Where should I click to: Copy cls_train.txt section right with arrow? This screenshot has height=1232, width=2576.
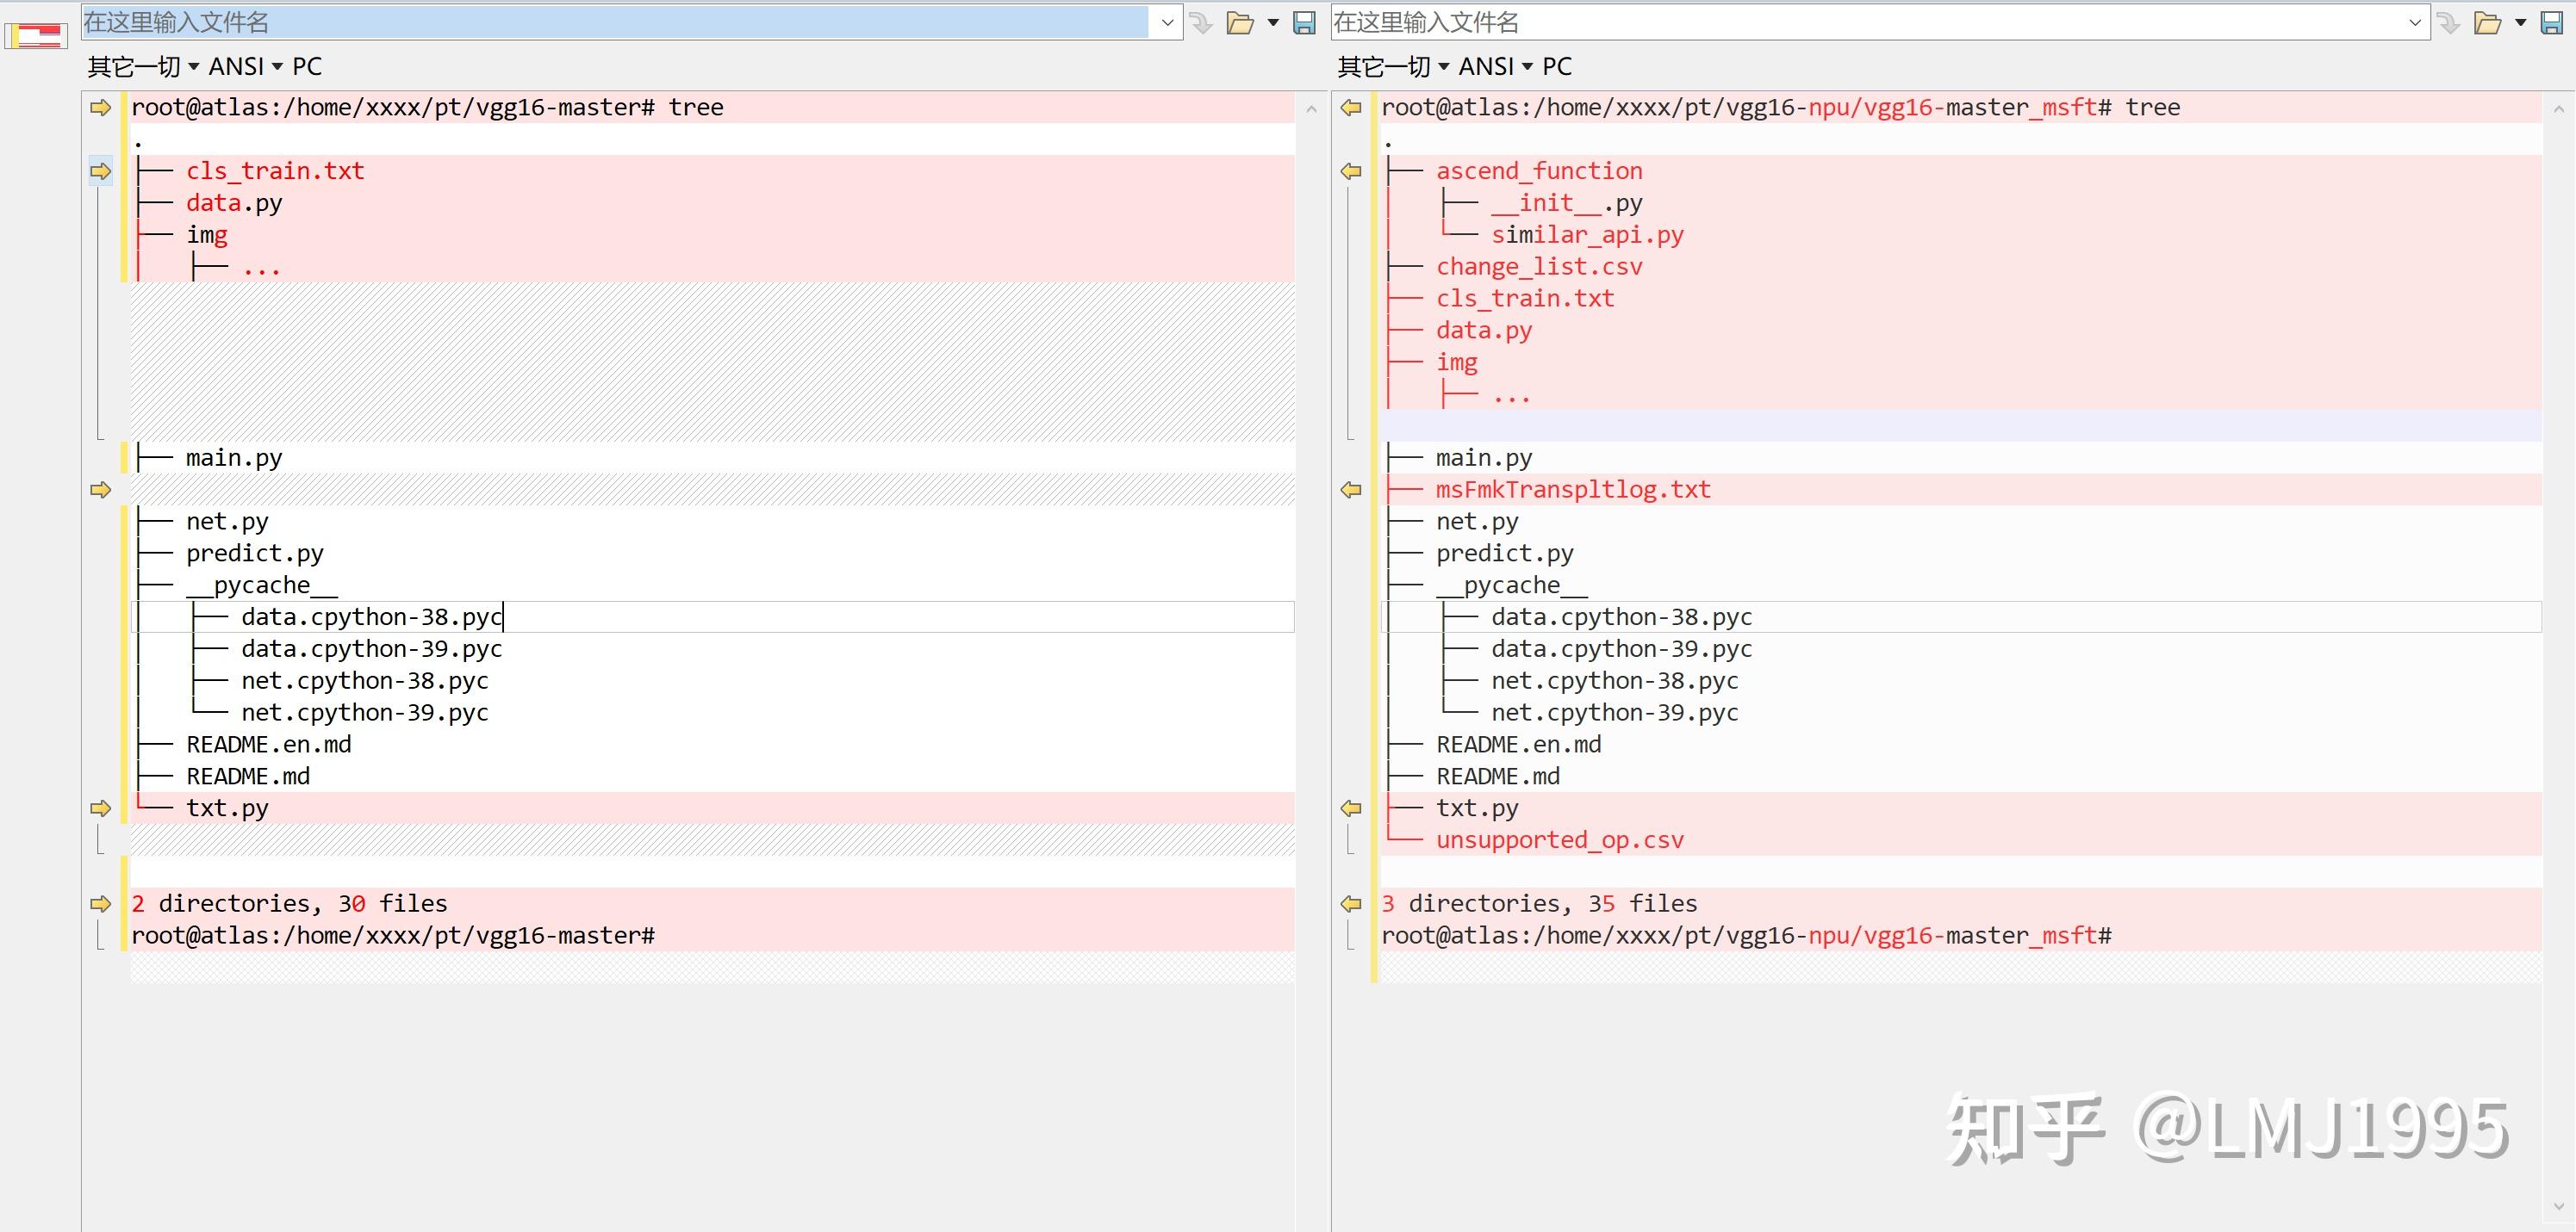[x=100, y=170]
